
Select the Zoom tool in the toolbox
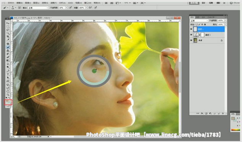(x=8, y=95)
